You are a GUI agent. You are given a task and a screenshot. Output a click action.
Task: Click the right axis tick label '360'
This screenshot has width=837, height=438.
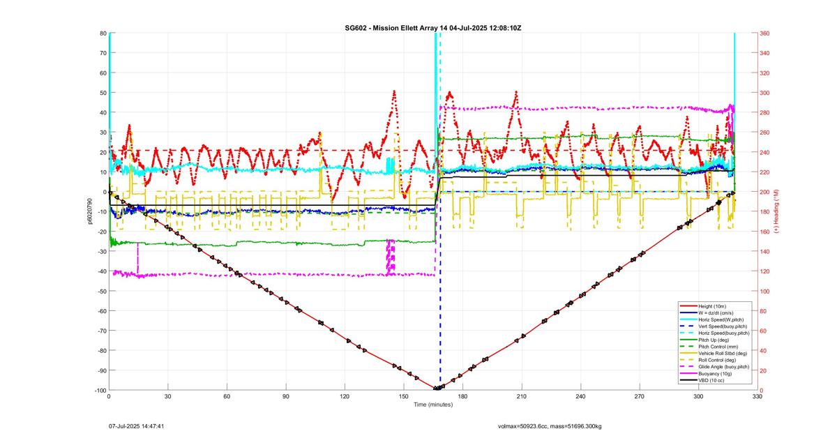(764, 33)
